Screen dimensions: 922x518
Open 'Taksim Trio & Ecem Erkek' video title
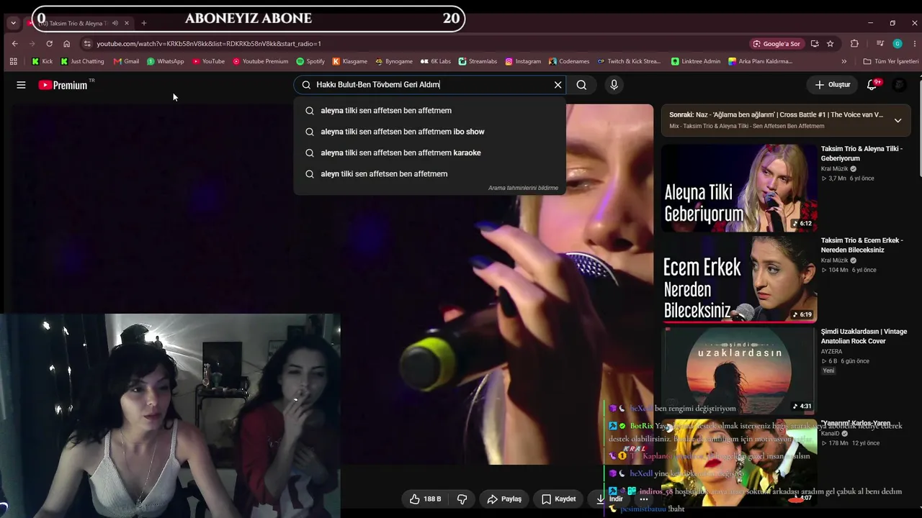862,245
